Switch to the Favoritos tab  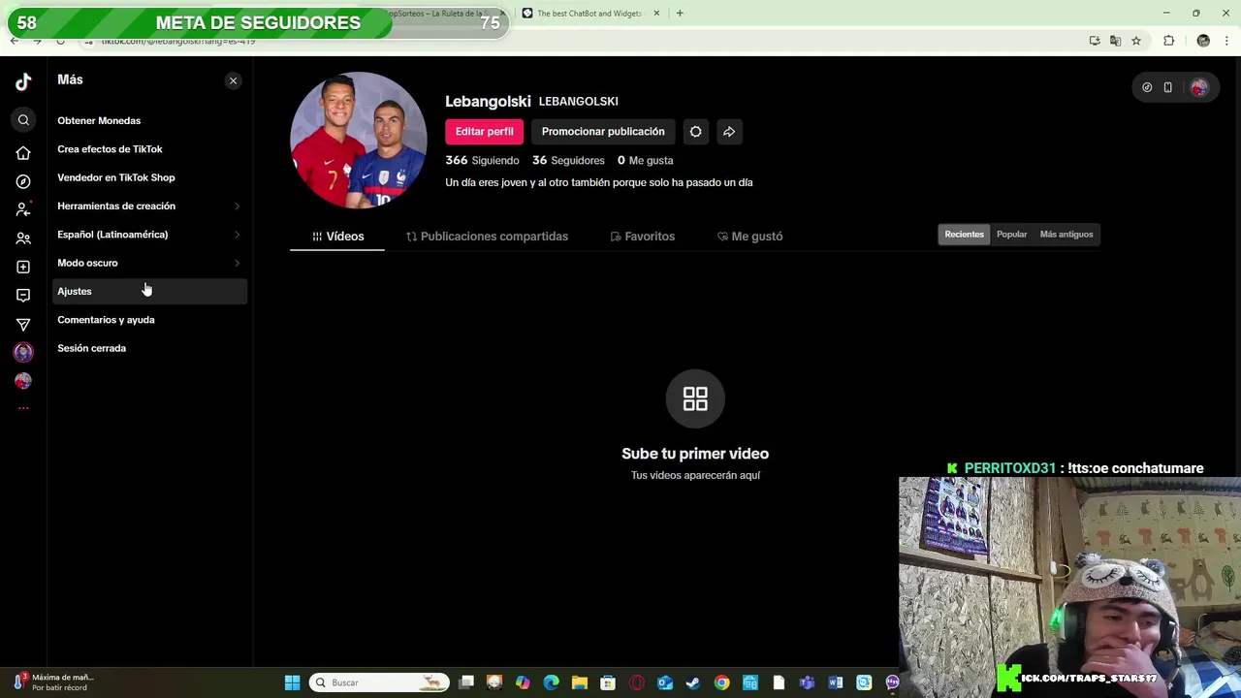[x=642, y=237]
